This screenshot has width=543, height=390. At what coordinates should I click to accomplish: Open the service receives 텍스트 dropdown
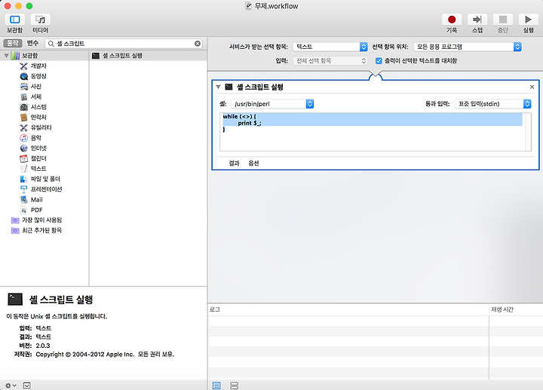[330, 47]
